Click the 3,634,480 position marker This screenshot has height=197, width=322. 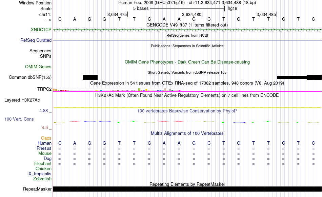click(x=192, y=14)
